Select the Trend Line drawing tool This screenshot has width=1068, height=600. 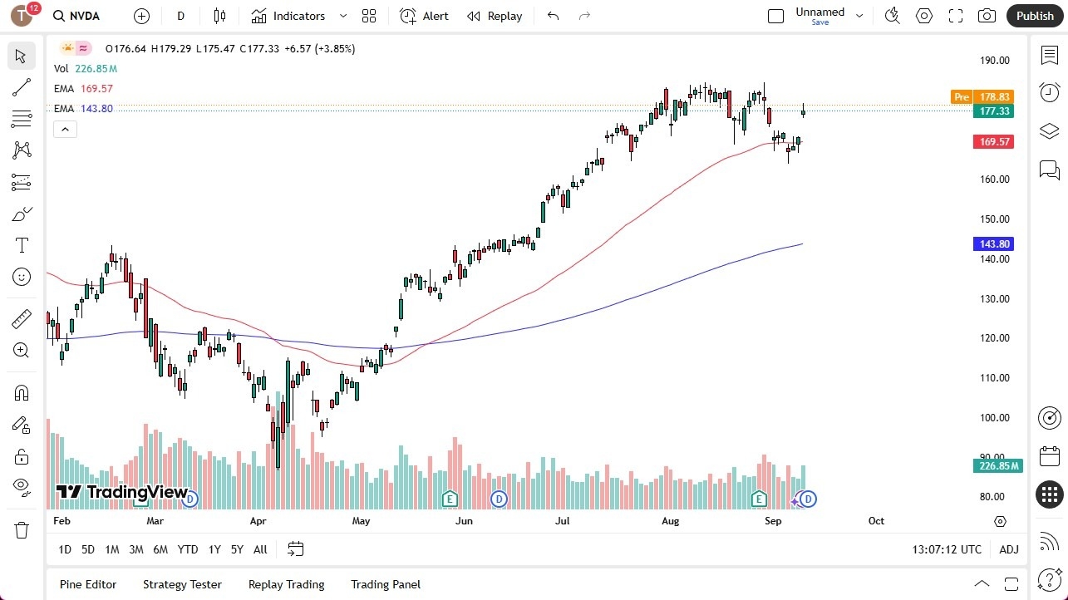(x=21, y=87)
